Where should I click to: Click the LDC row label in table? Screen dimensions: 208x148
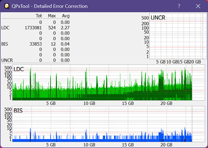(x=5, y=28)
